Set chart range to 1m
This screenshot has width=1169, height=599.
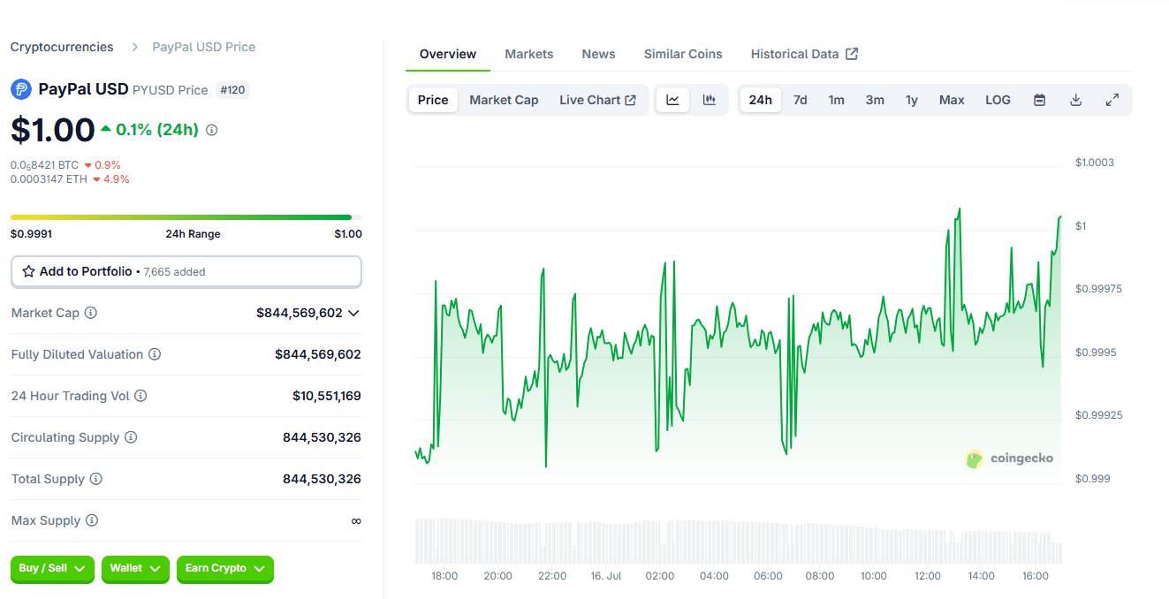point(836,100)
